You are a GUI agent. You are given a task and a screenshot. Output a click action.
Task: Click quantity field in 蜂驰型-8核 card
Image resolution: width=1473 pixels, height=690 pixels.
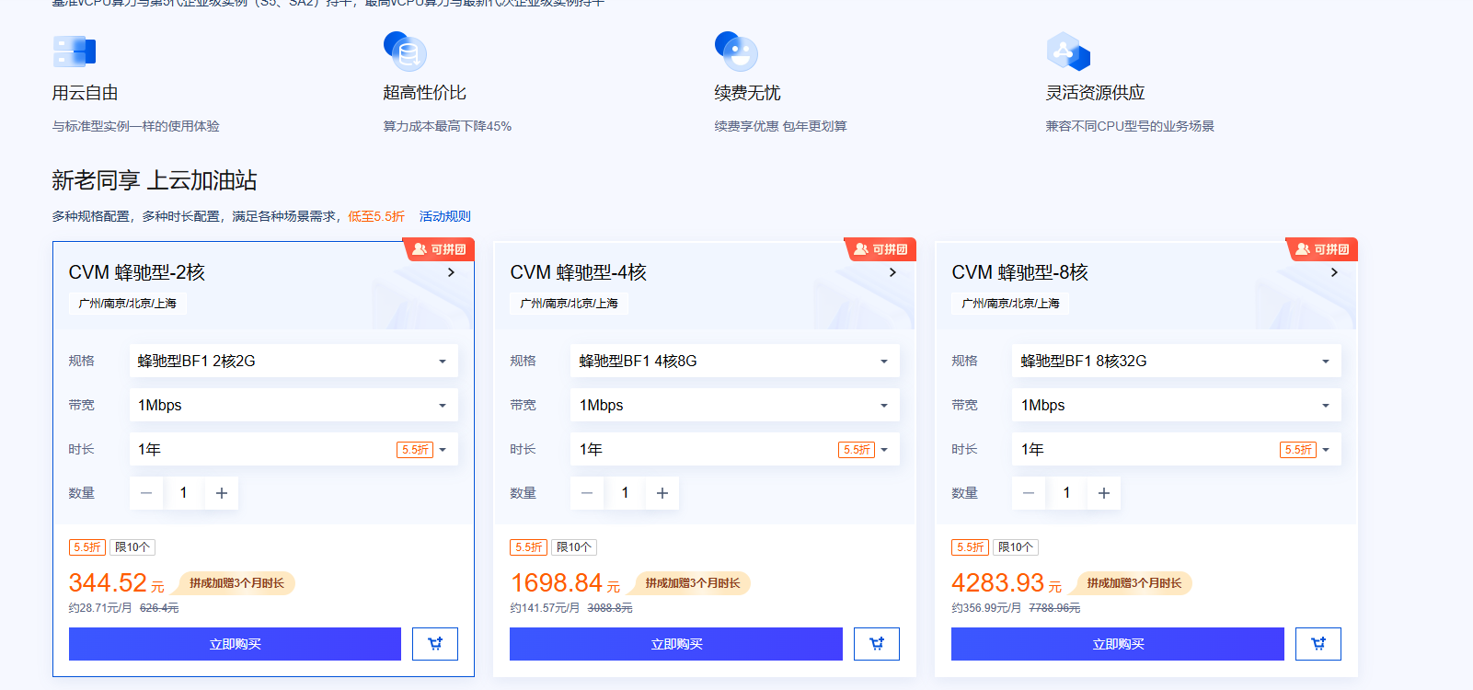[1066, 493]
